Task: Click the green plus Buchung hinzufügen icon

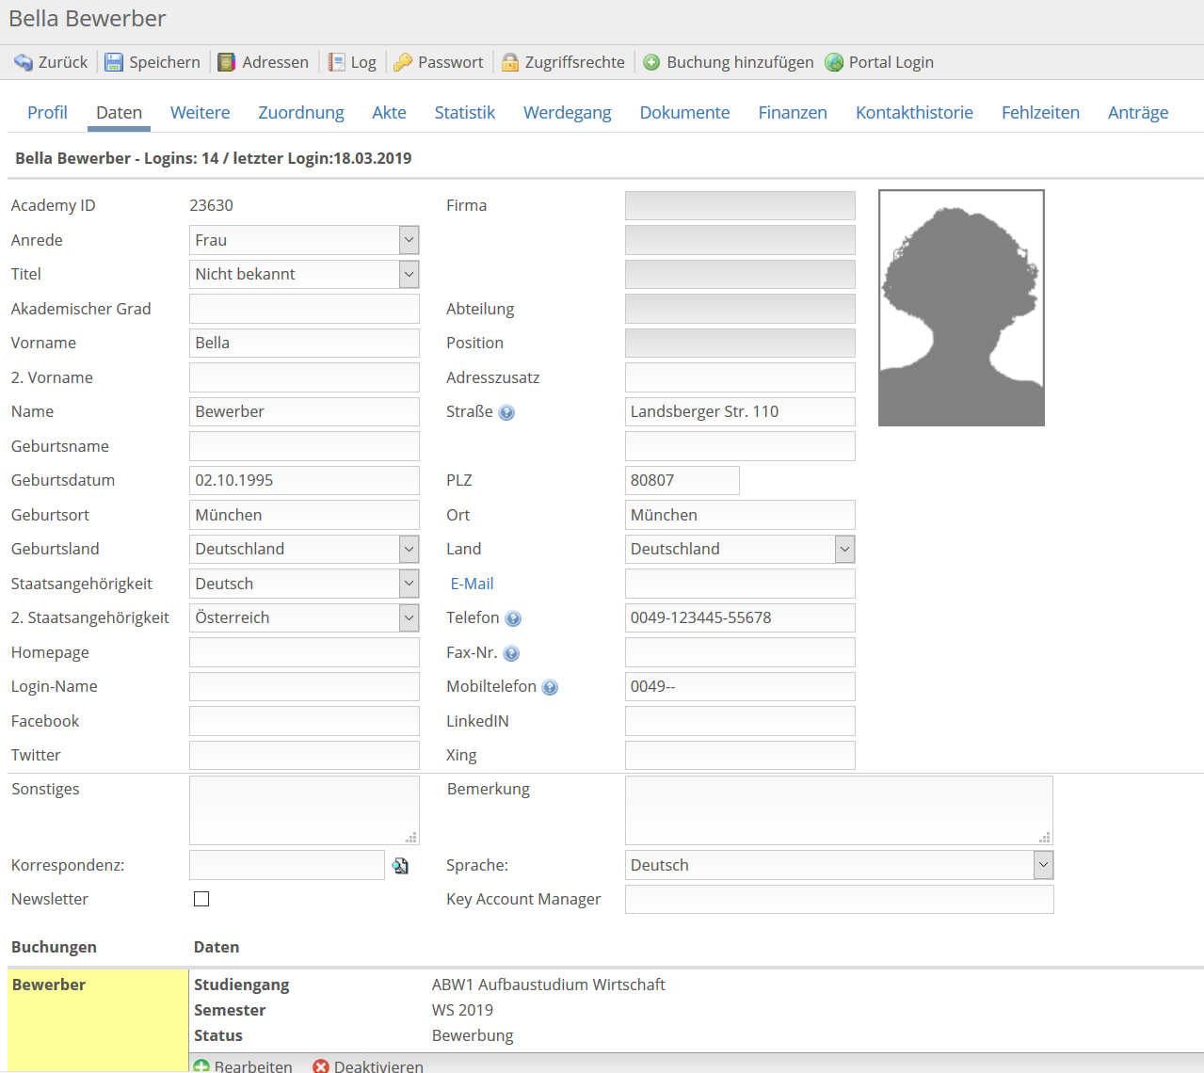Action: 651,62
